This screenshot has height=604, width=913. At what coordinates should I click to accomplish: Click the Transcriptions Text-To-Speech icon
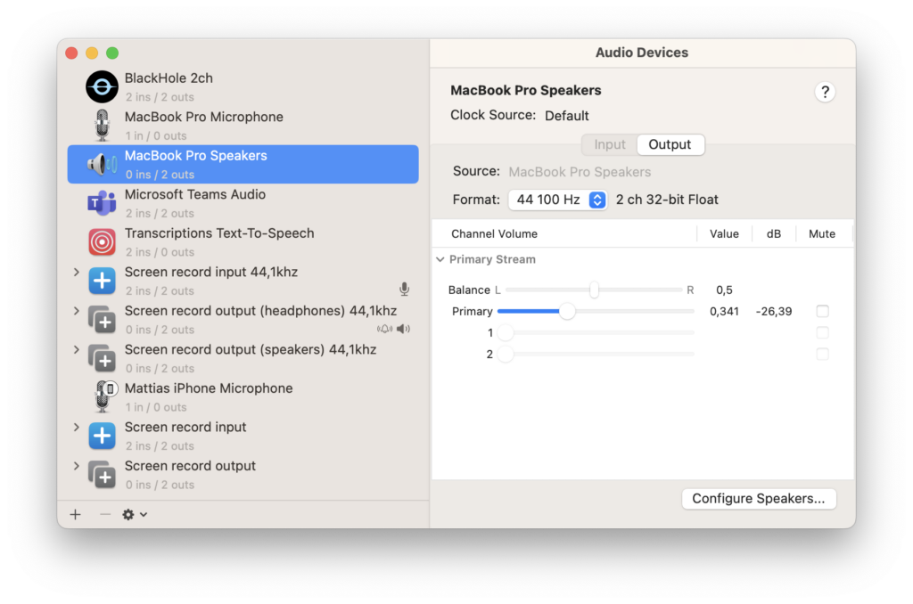coord(102,242)
